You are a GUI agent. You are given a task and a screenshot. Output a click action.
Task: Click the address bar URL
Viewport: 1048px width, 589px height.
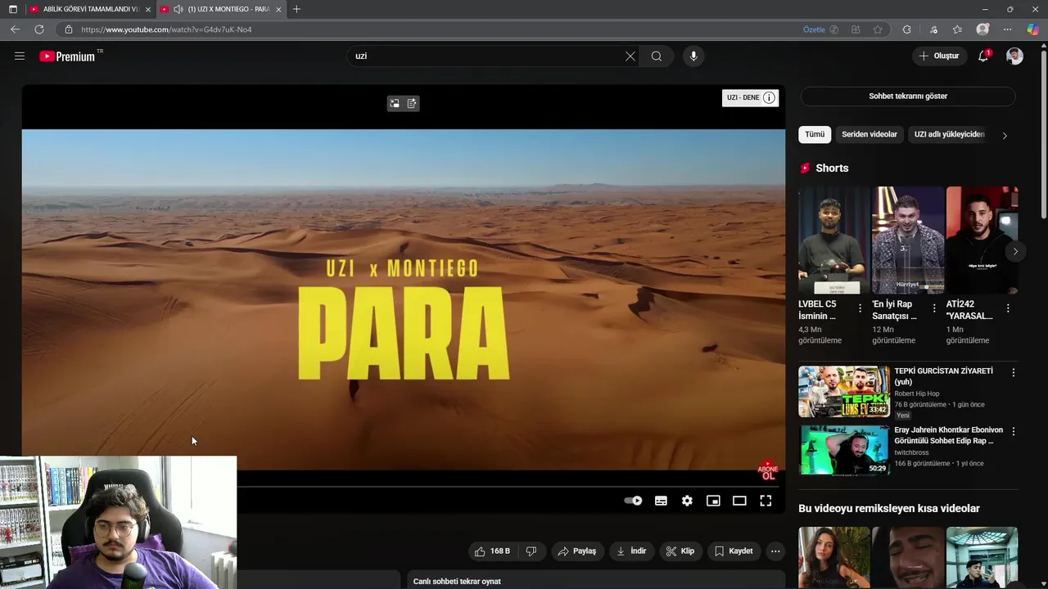(166, 29)
